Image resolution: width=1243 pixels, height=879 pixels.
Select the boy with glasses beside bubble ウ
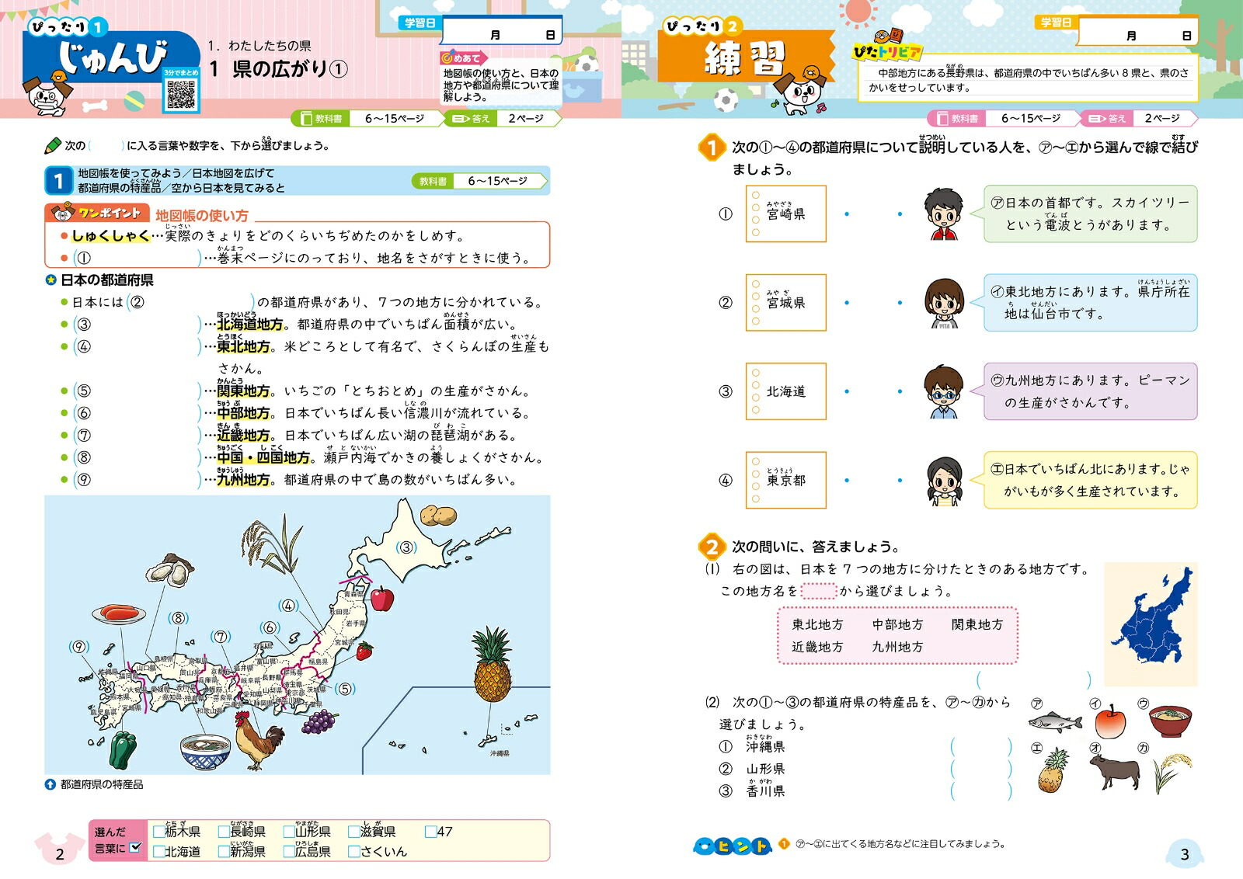click(x=943, y=392)
